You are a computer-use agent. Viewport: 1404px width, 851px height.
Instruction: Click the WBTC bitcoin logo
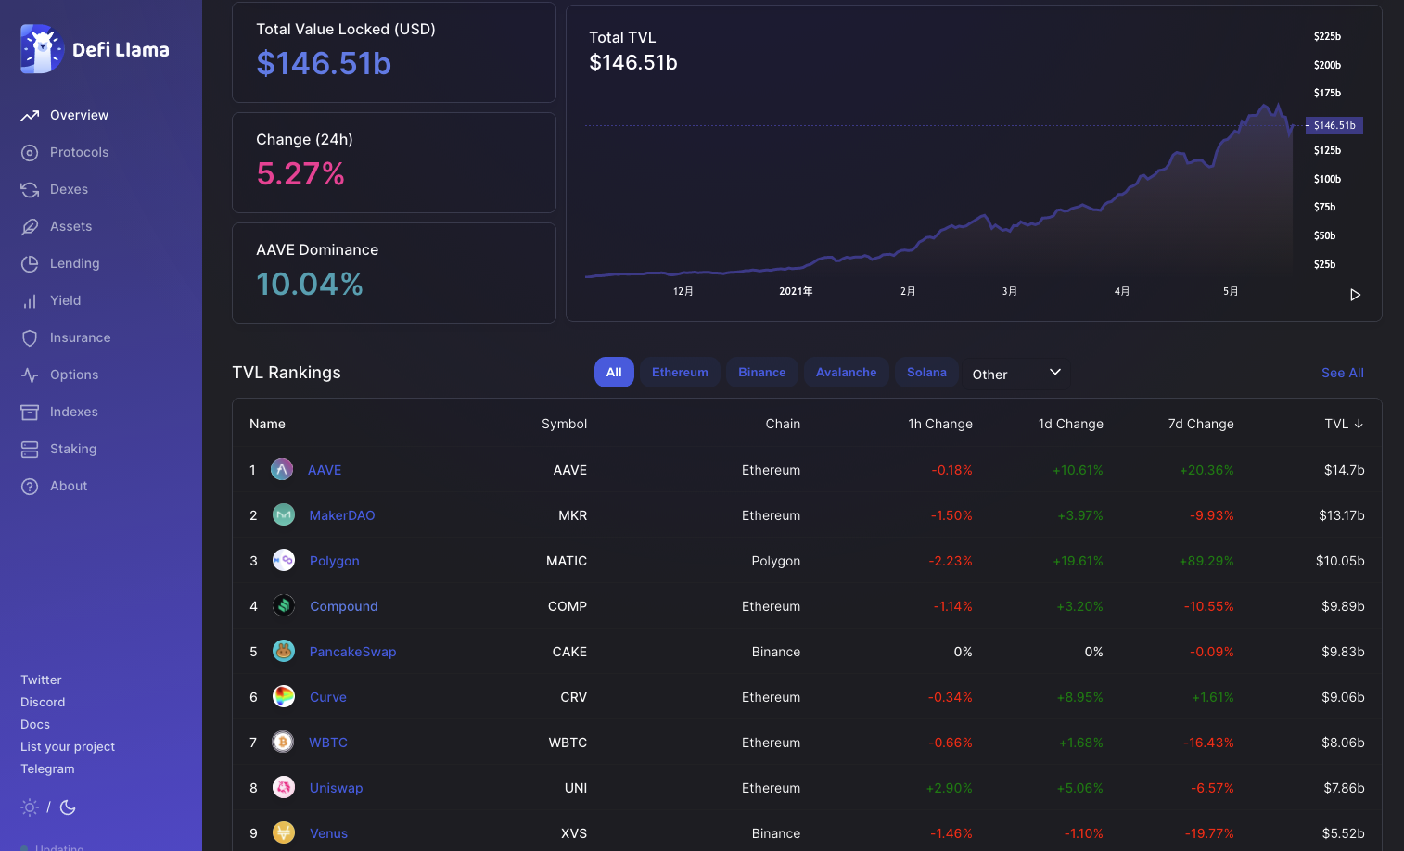coord(283,742)
